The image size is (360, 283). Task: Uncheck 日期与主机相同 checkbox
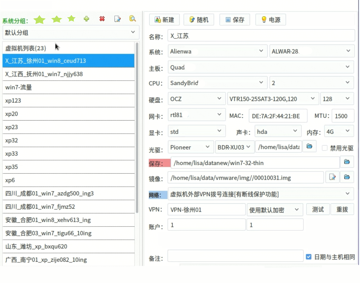[x=308, y=257]
